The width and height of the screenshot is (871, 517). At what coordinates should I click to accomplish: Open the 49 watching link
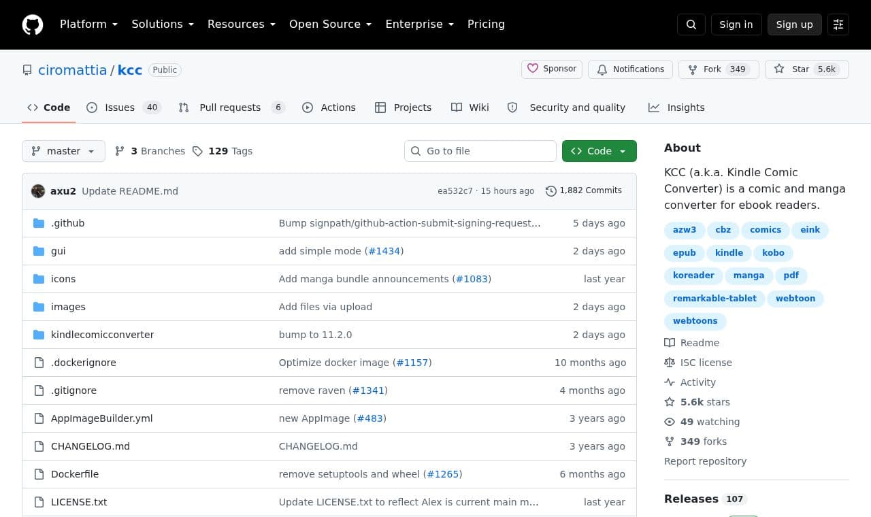click(702, 422)
